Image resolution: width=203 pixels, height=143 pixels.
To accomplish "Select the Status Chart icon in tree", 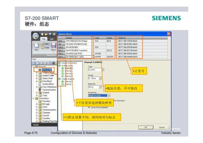I will coord(40,78).
